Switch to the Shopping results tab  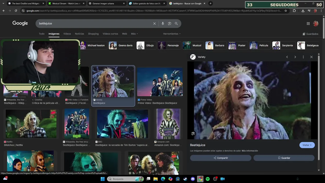click(x=93, y=34)
